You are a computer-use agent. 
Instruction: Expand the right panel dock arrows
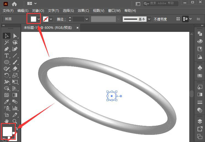(202, 25)
